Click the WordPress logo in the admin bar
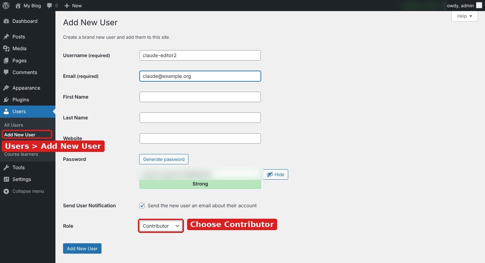This screenshot has height=263, width=485. pos(6,6)
